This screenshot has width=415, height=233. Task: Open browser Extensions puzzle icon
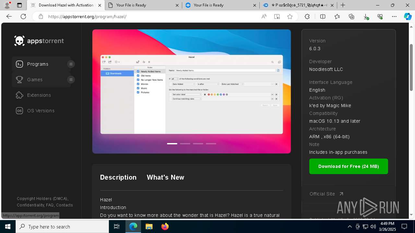[x=307, y=17]
